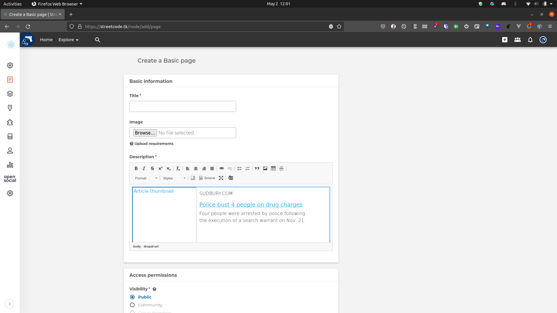Open the Format dropdown in the editor
The image size is (557, 313).
146,178
